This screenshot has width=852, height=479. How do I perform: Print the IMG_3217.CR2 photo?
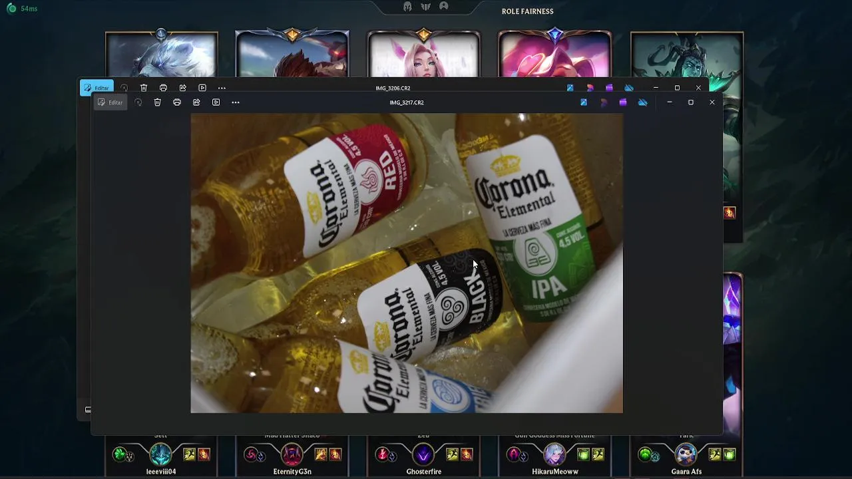177,102
